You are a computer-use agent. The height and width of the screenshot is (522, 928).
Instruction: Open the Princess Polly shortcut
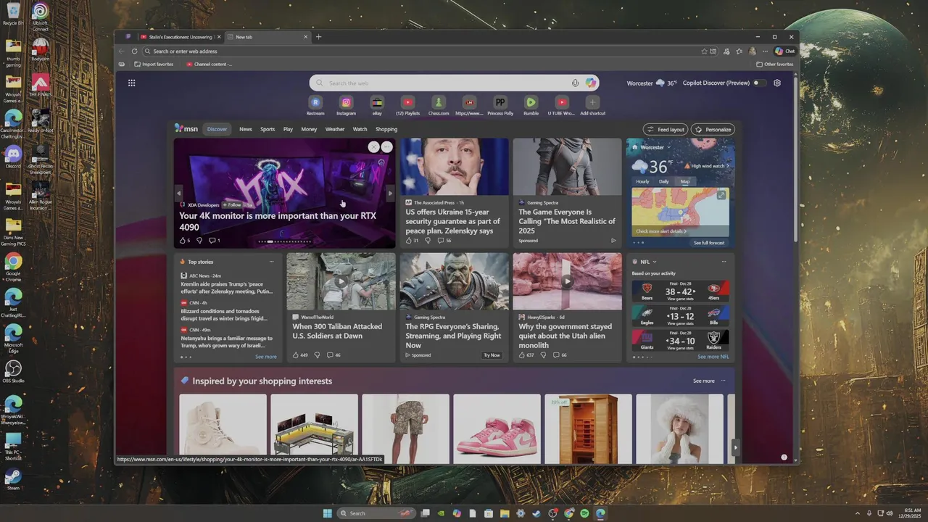click(500, 105)
